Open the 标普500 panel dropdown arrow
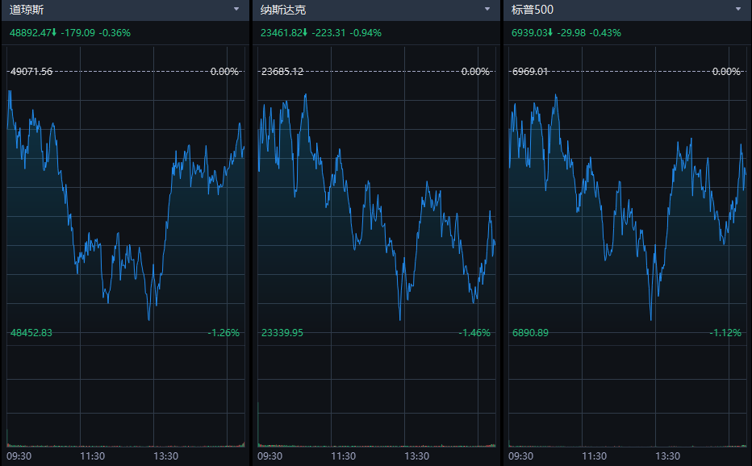The height and width of the screenshot is (466, 752). click(x=737, y=10)
